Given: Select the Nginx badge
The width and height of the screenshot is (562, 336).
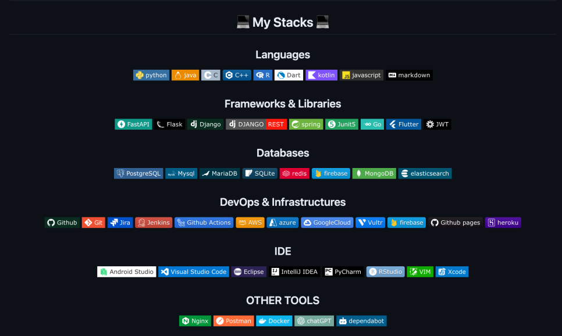Looking at the screenshot, I should (195, 321).
